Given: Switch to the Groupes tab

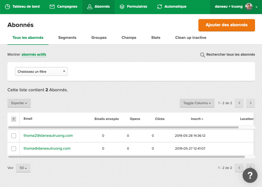Looking at the screenshot, I should tap(99, 38).
